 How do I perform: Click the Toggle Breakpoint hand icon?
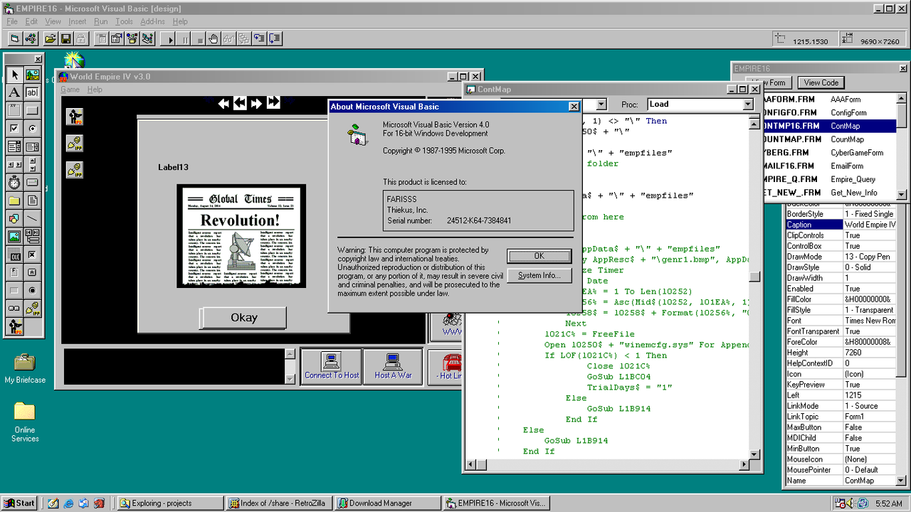pos(214,38)
